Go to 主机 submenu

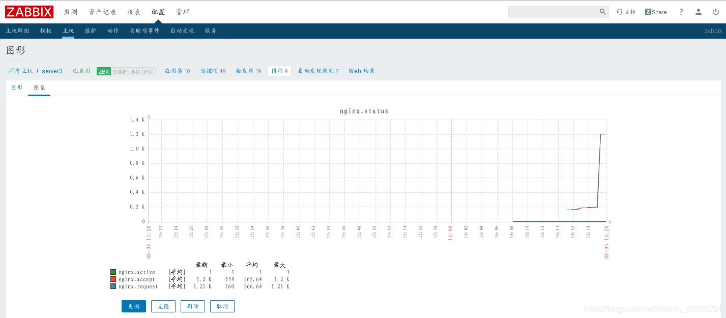[68, 31]
